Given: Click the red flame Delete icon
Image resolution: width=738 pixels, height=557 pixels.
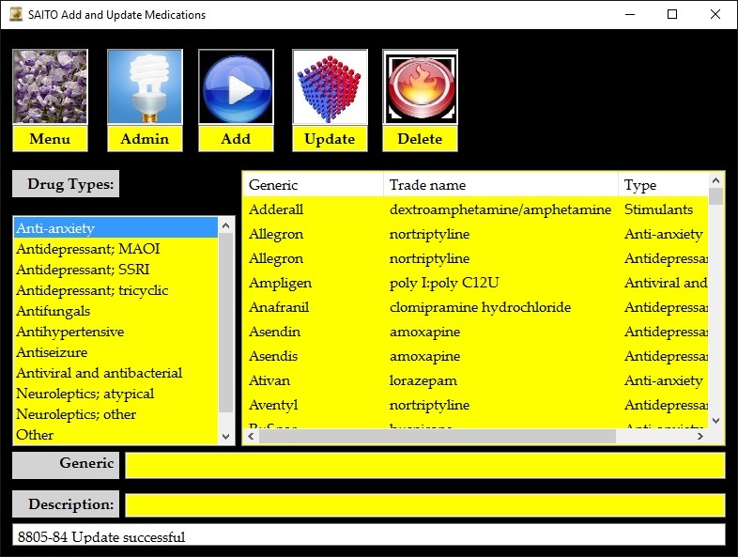Looking at the screenshot, I should point(420,86).
